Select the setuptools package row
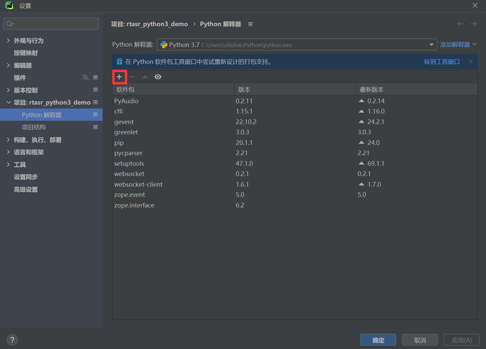The height and width of the screenshot is (349, 486). coord(295,163)
